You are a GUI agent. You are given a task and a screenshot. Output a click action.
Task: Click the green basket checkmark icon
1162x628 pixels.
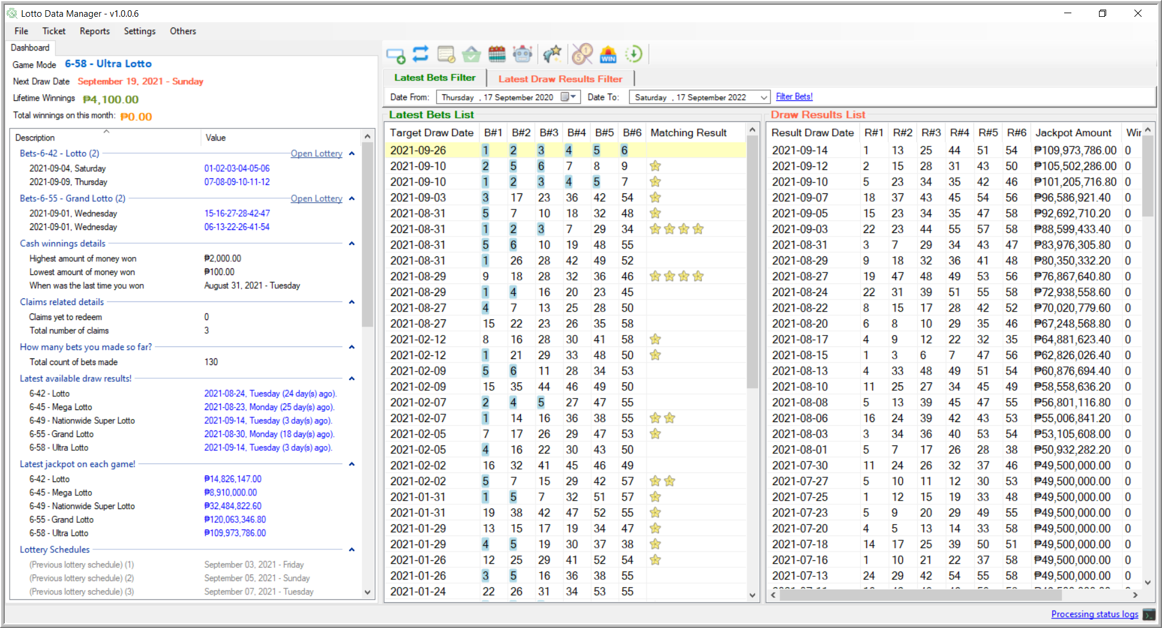pyautogui.click(x=471, y=55)
